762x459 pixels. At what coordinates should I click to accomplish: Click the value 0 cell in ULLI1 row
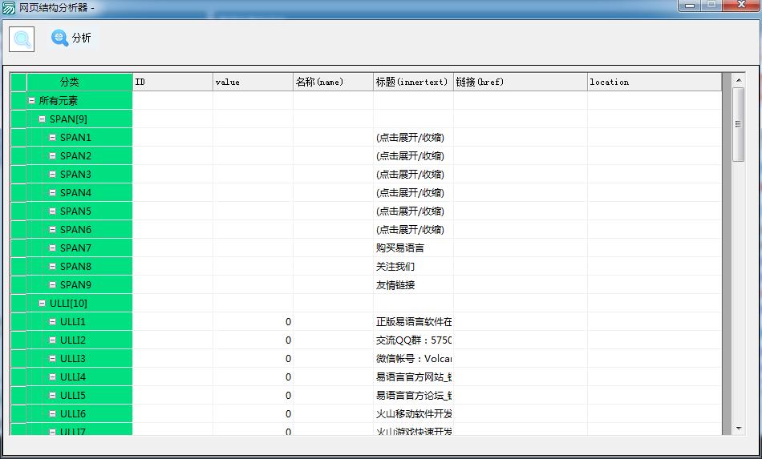coord(253,322)
